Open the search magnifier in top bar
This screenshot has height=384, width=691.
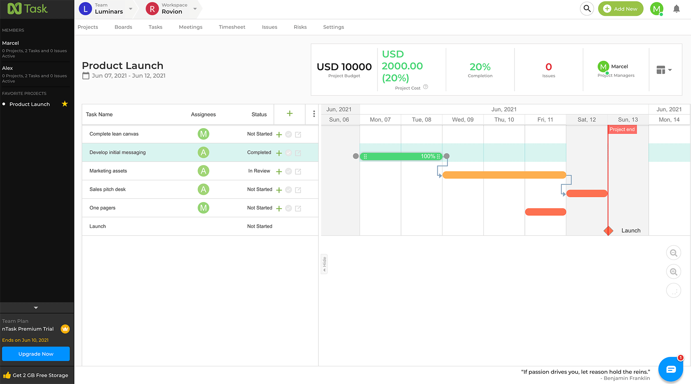587,8
